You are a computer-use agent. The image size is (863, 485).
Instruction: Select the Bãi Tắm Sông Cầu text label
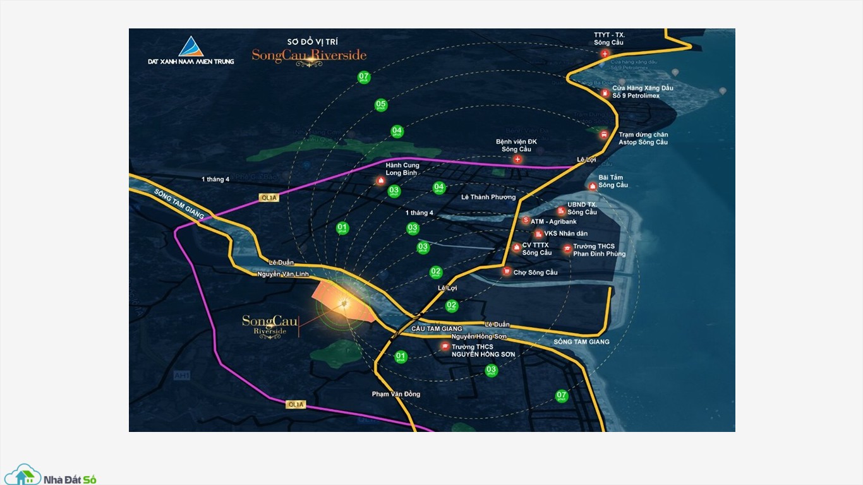tap(613, 181)
